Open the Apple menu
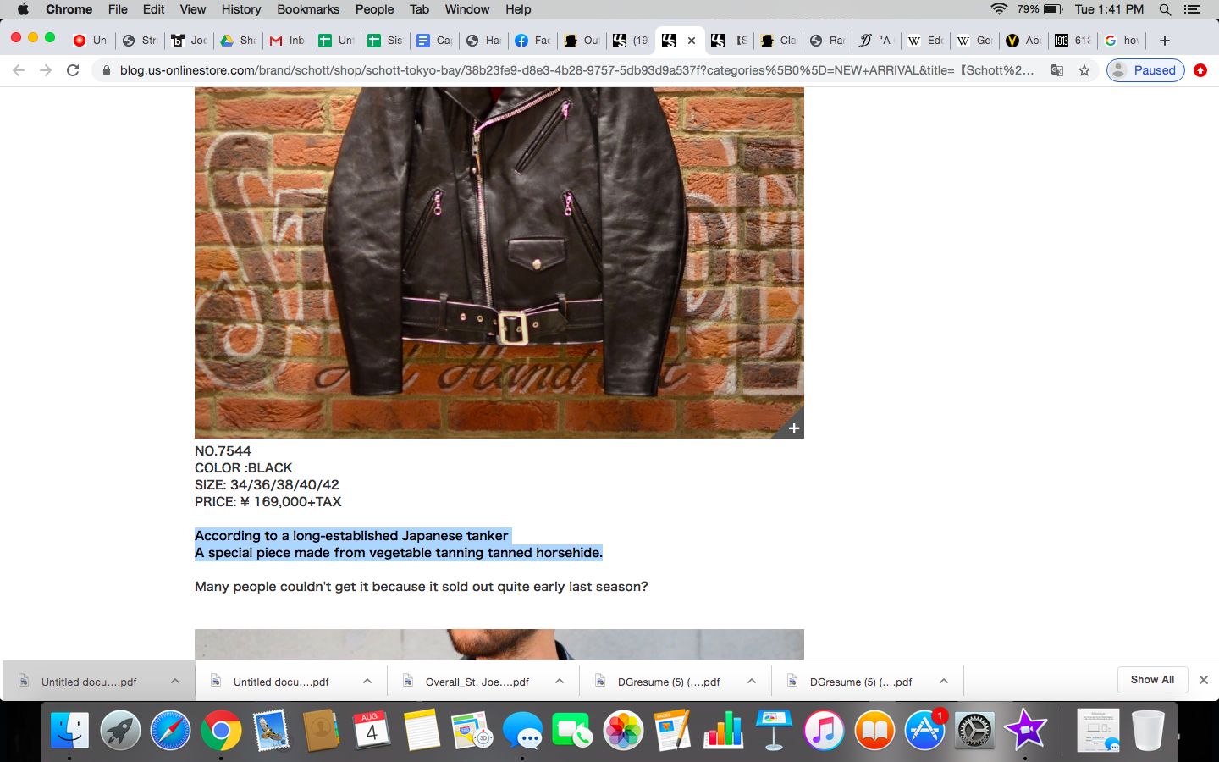This screenshot has width=1219, height=762. [23, 9]
